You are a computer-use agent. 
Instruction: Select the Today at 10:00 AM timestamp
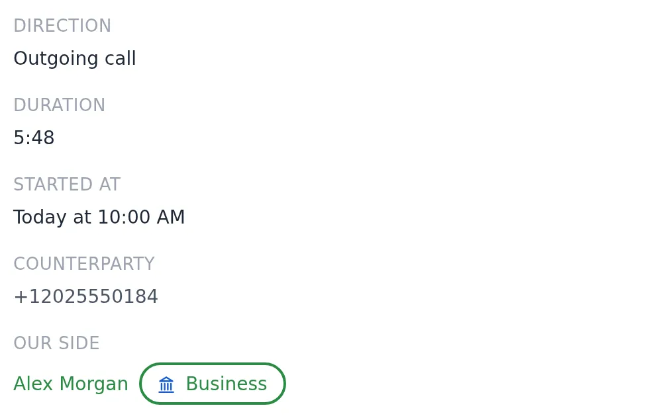pyautogui.click(x=99, y=217)
